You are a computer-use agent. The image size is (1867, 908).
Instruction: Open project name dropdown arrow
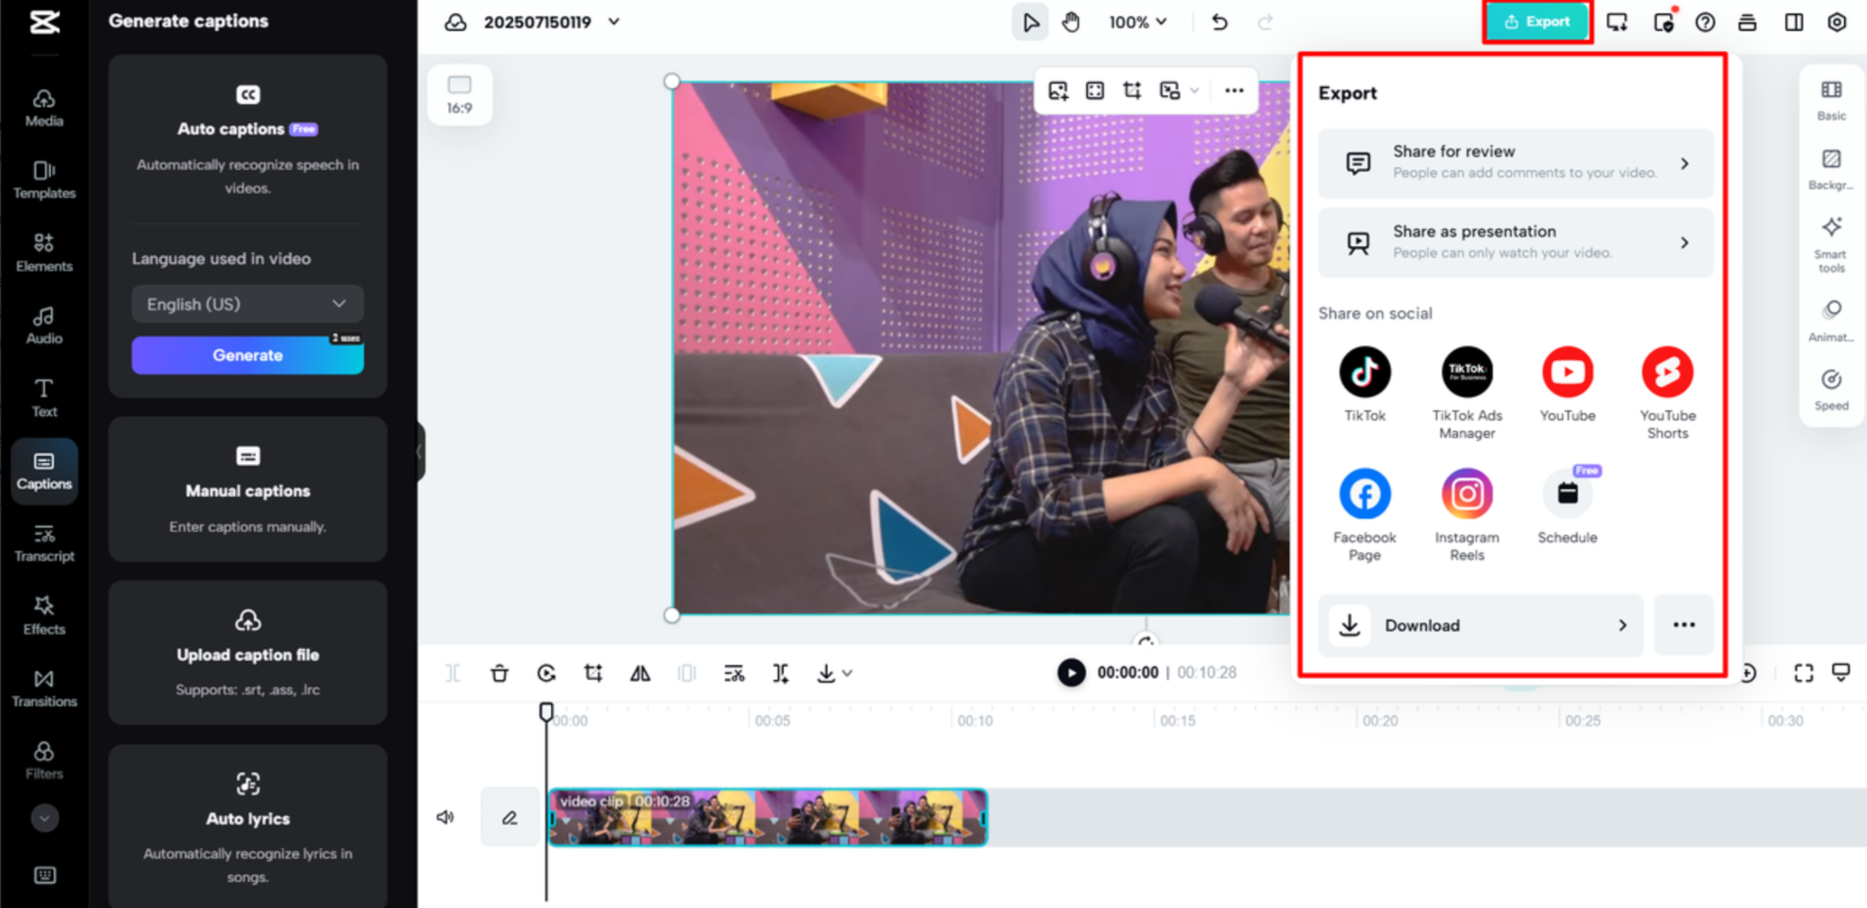(x=614, y=22)
